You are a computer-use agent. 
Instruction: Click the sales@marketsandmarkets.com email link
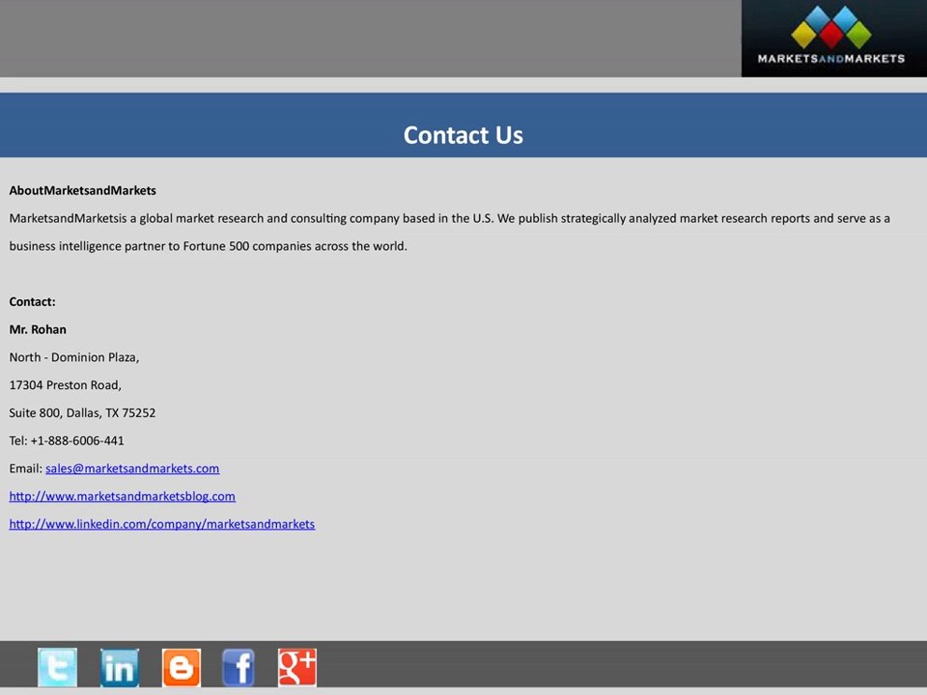[x=132, y=469]
